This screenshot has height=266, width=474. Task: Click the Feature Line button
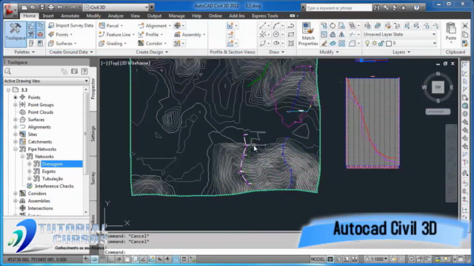pyautogui.click(x=116, y=35)
